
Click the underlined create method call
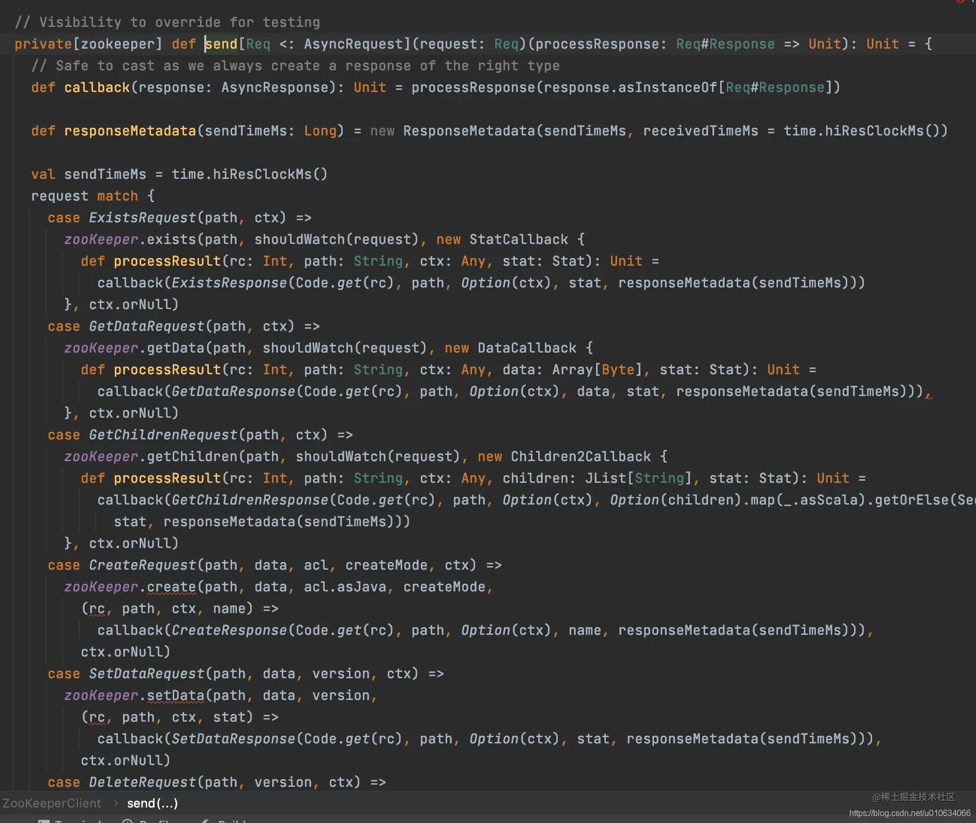pos(172,587)
